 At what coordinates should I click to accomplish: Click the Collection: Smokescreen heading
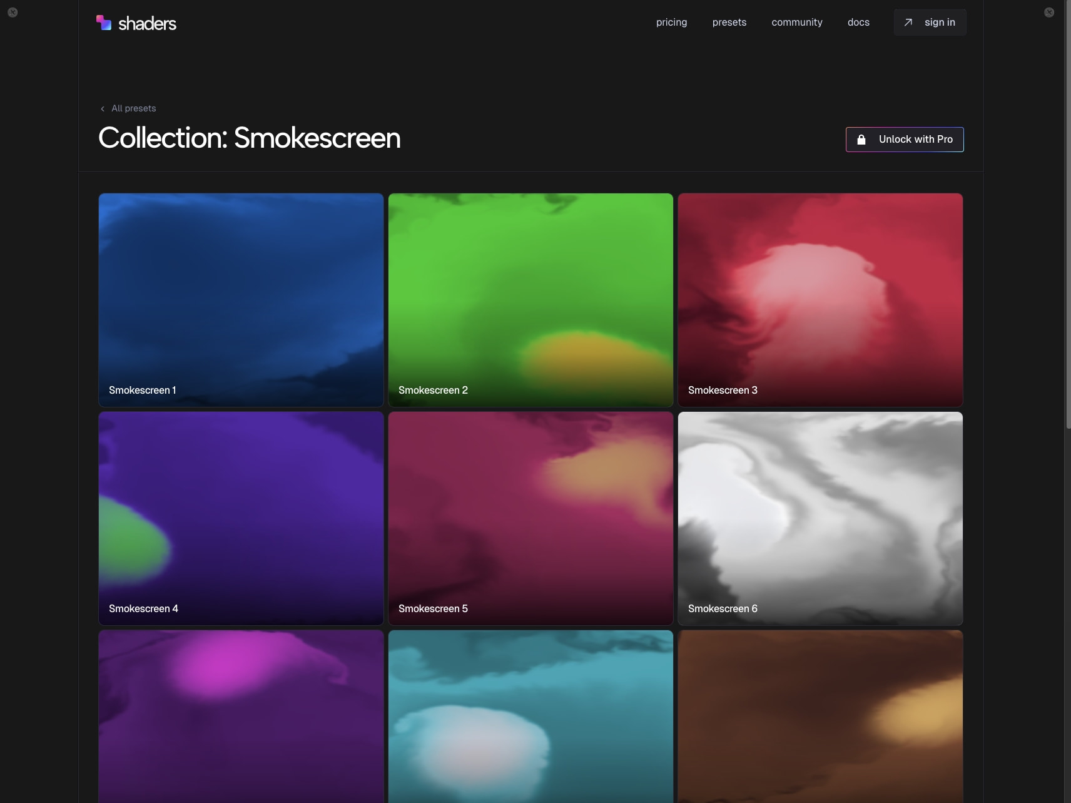(x=249, y=138)
